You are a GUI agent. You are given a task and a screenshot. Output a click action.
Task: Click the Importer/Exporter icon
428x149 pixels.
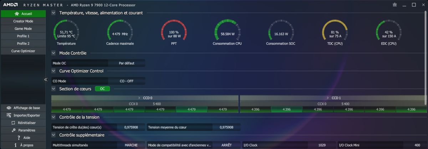click(9, 115)
